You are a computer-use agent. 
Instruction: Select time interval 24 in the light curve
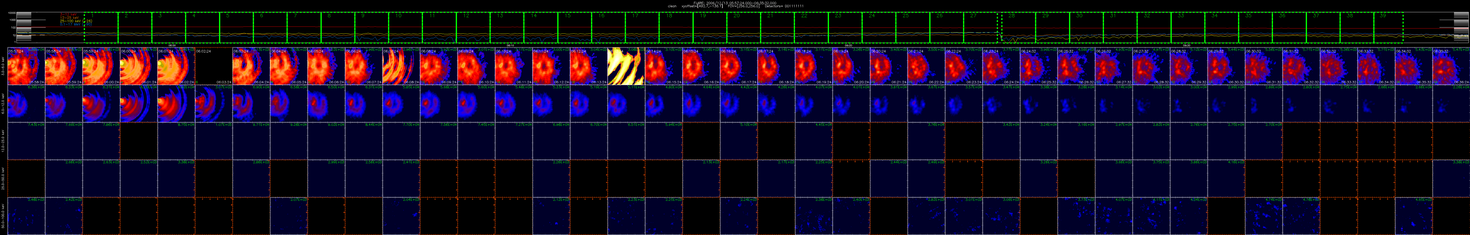pyautogui.click(x=879, y=27)
